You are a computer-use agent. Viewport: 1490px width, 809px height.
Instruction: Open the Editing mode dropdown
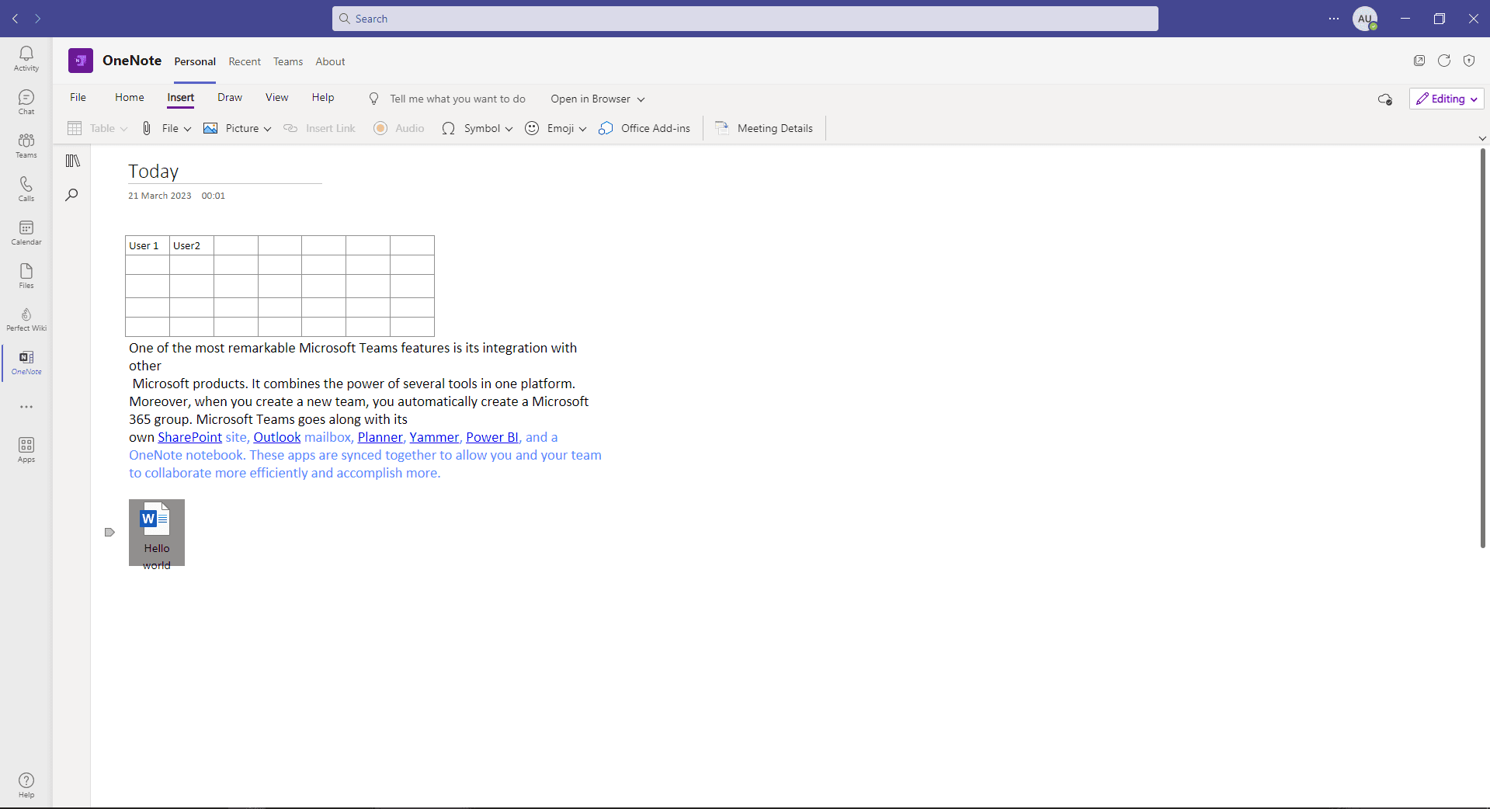(1447, 99)
